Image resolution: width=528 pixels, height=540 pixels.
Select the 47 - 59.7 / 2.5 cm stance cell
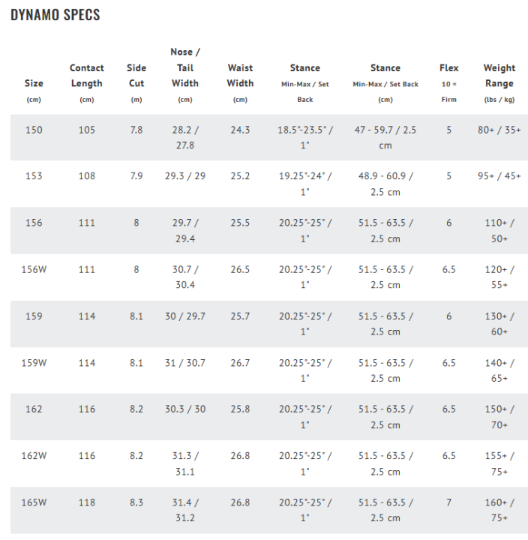pos(385,137)
